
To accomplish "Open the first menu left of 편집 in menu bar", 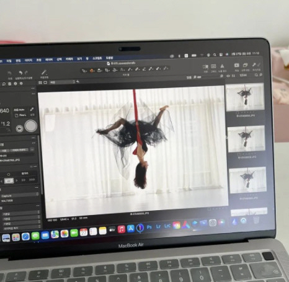I will [9, 61].
